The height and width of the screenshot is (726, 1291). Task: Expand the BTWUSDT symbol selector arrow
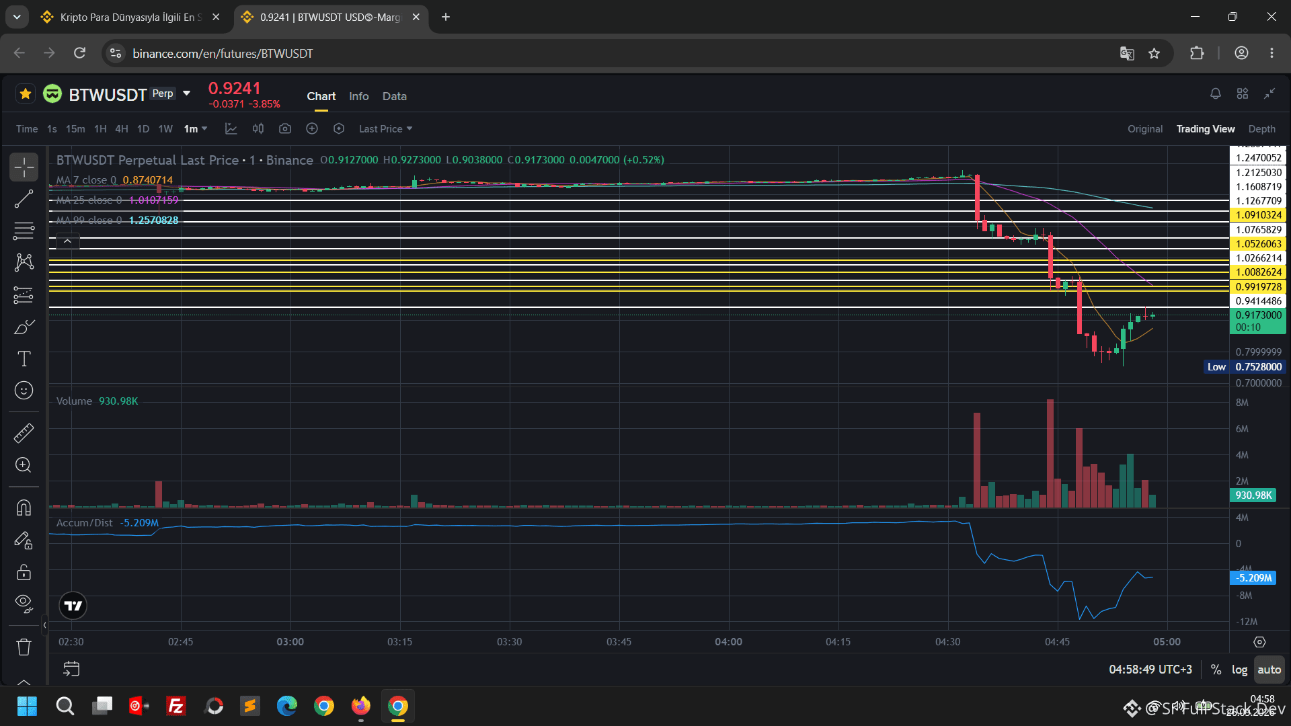pos(187,93)
